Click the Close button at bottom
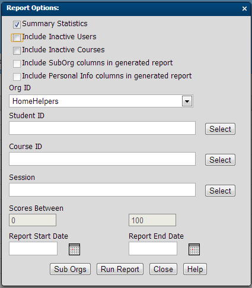The height and width of the screenshot is (288, 252). pyautogui.click(x=163, y=269)
